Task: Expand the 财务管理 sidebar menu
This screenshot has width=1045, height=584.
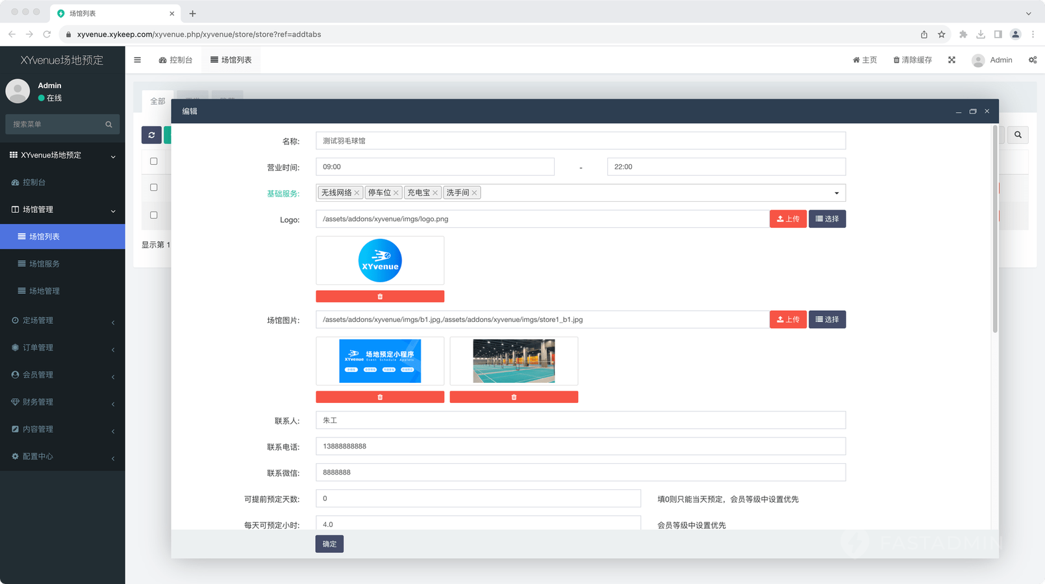Action: pos(62,402)
